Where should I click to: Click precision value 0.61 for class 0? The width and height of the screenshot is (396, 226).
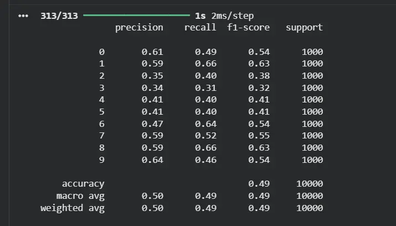click(152, 52)
